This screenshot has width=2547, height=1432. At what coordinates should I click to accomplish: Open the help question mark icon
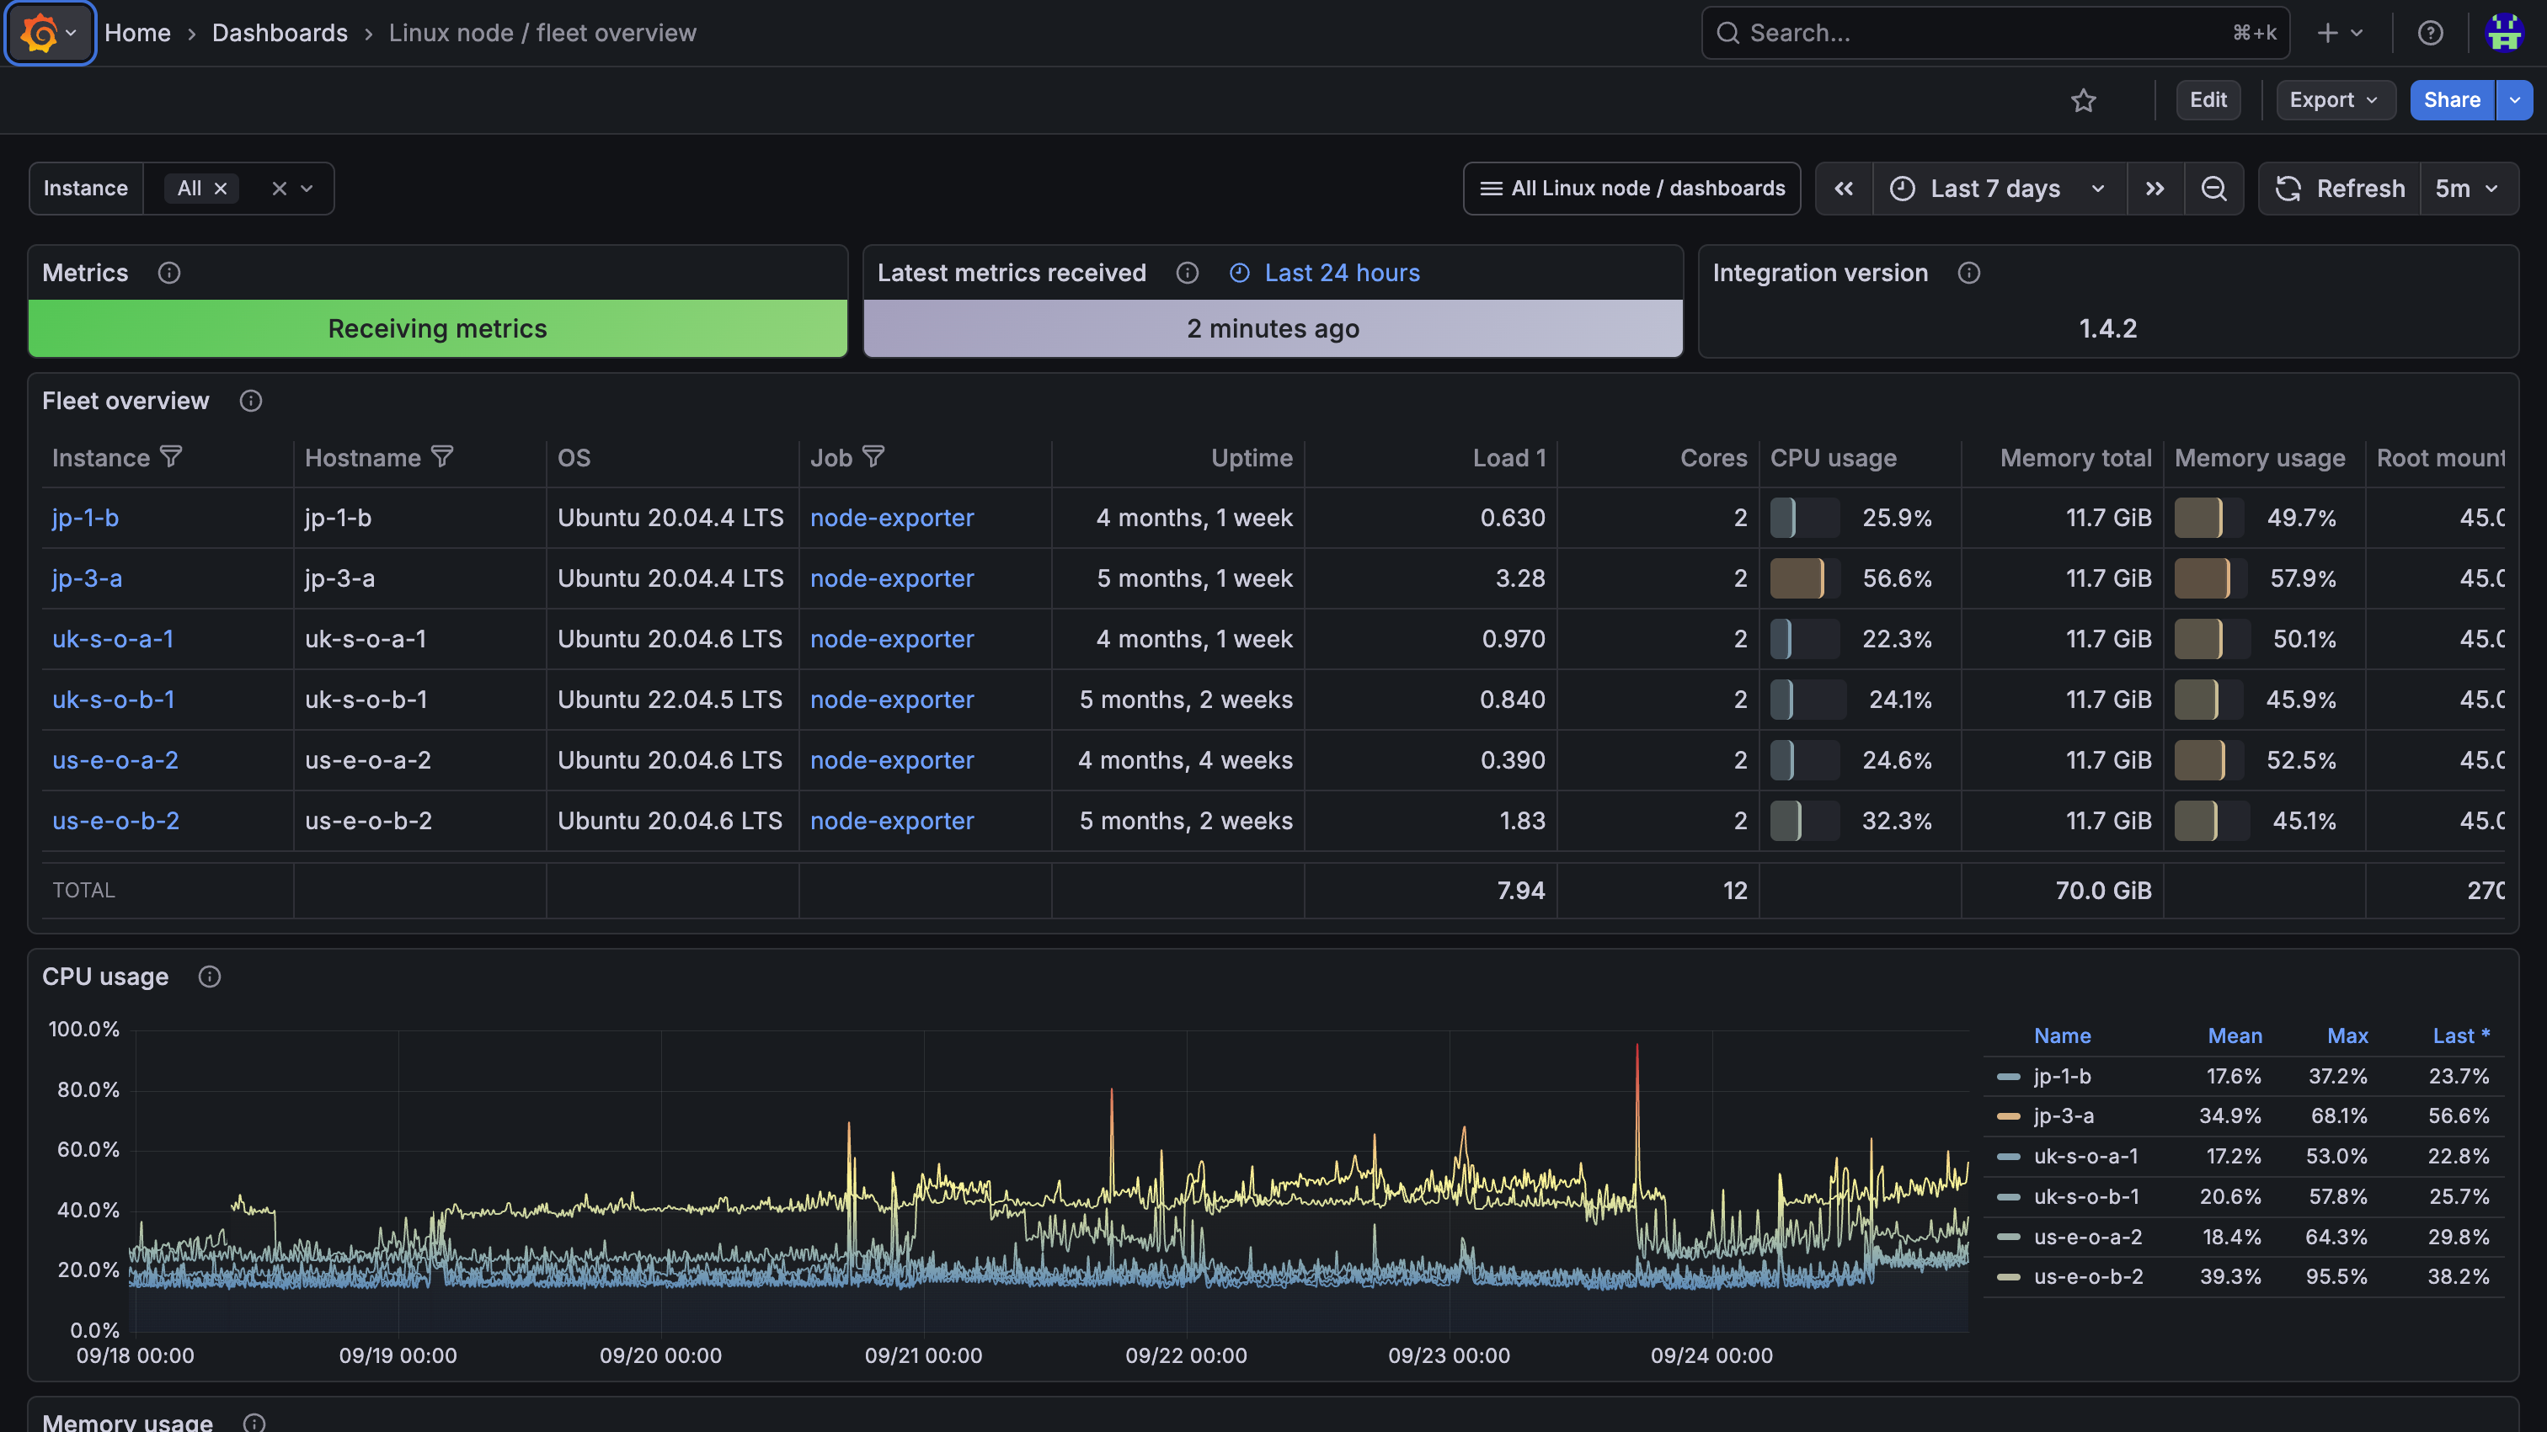pos(2430,34)
